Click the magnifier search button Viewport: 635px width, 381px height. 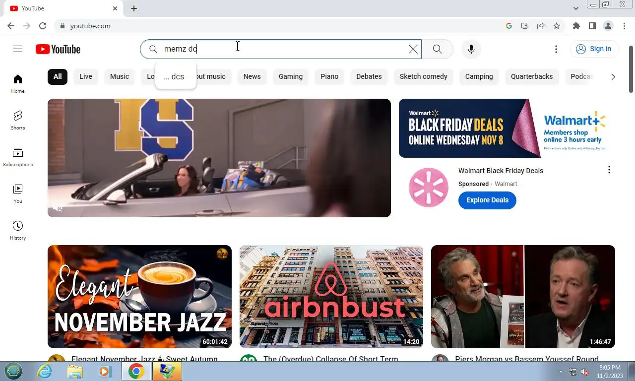tap(437, 49)
